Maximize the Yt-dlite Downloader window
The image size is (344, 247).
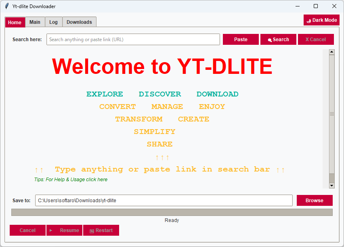[x=316, y=6]
